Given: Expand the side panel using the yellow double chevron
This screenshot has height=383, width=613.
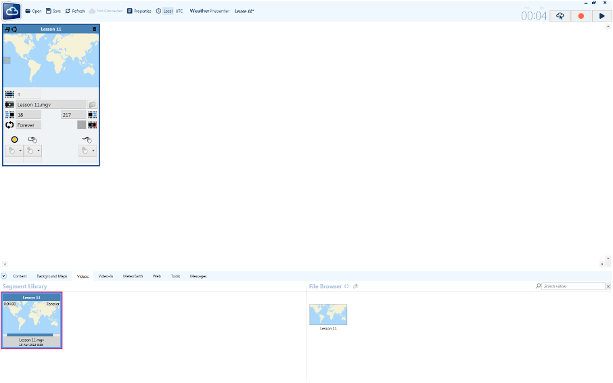Looking at the screenshot, I should (x=7, y=61).
